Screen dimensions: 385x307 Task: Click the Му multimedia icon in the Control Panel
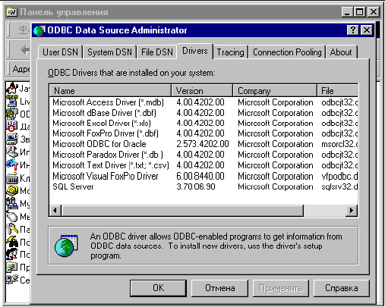click(12, 203)
